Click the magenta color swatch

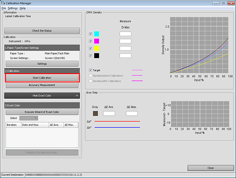tap(97, 41)
